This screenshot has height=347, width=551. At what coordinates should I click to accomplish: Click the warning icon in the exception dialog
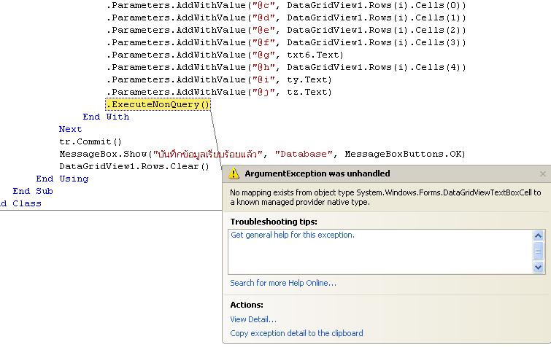coord(234,174)
